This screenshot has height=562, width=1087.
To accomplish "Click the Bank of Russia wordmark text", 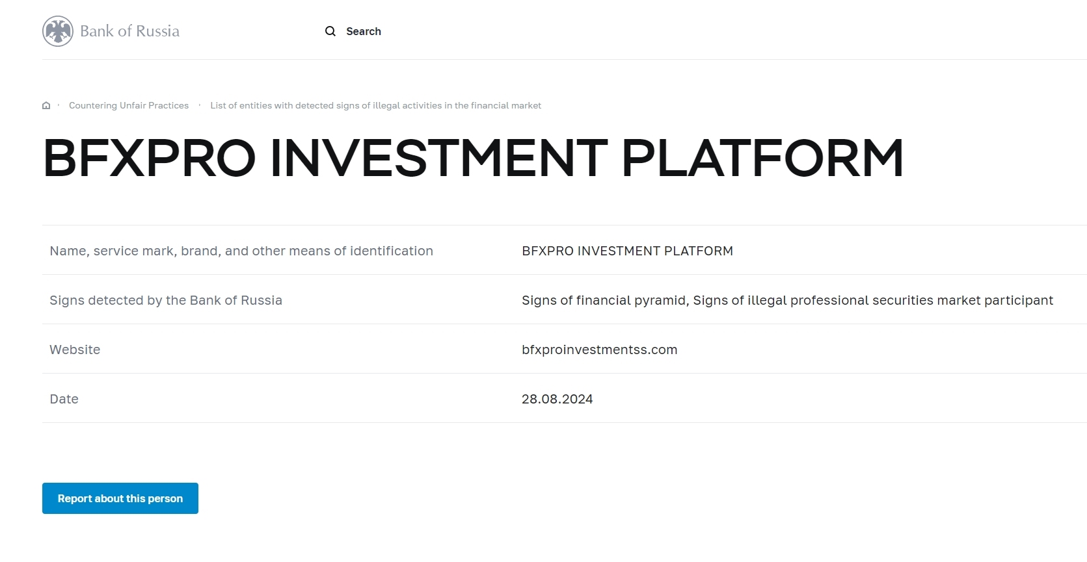I will (129, 31).
